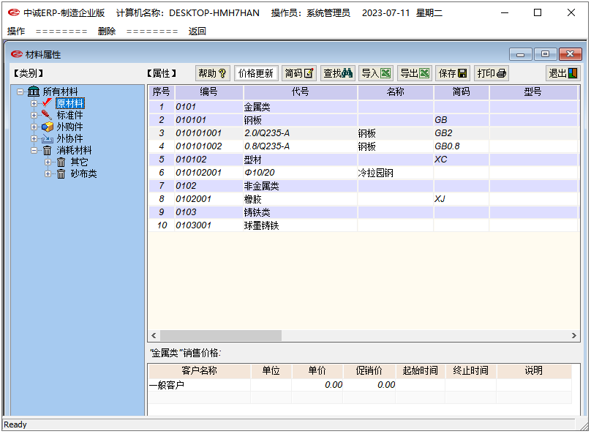The image size is (591, 434).
Task: Click the 冷拉园钢 name cell
Action: [396, 173]
